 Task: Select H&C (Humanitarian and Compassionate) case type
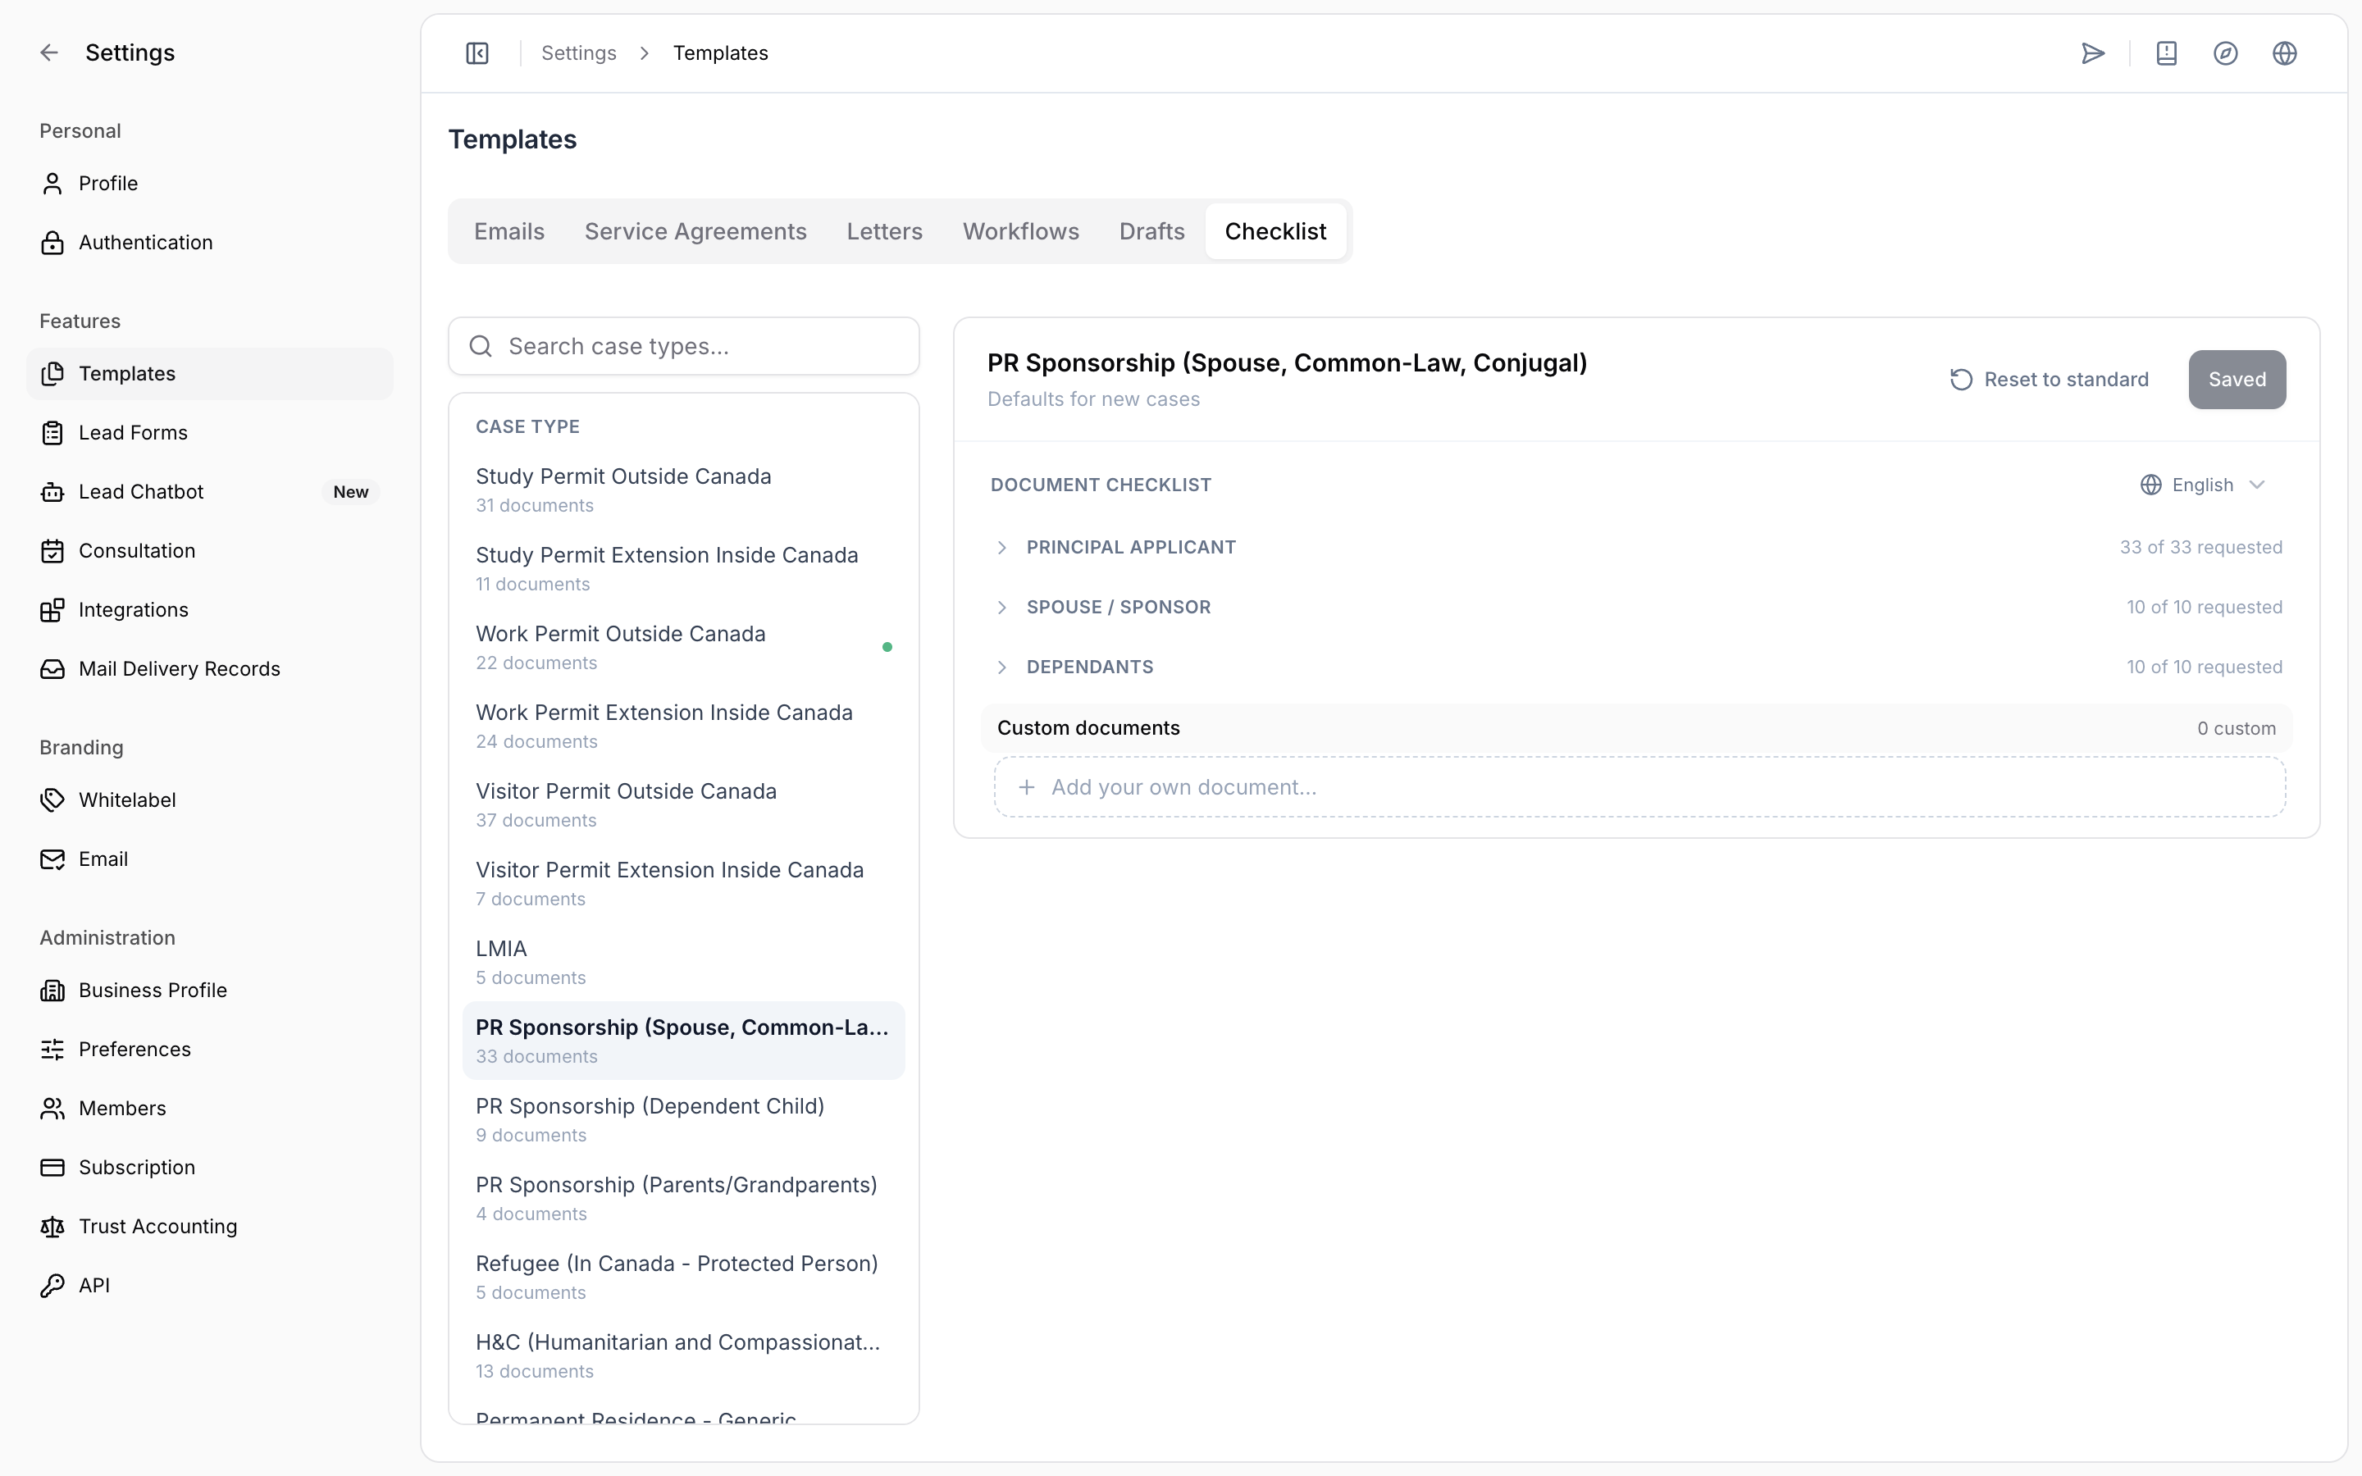point(683,1356)
